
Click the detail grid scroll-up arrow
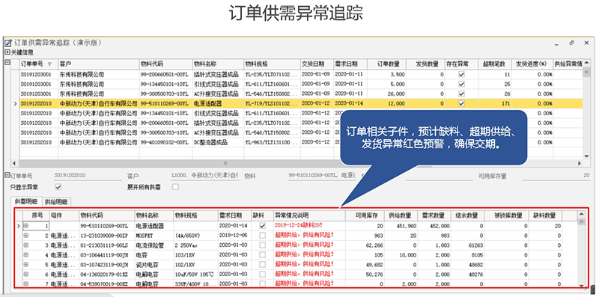(x=582, y=214)
